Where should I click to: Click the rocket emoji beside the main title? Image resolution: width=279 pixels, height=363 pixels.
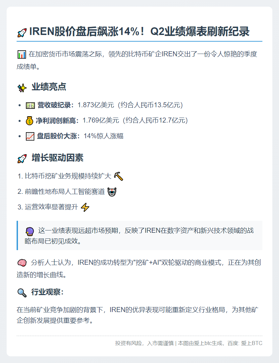tap(22, 33)
